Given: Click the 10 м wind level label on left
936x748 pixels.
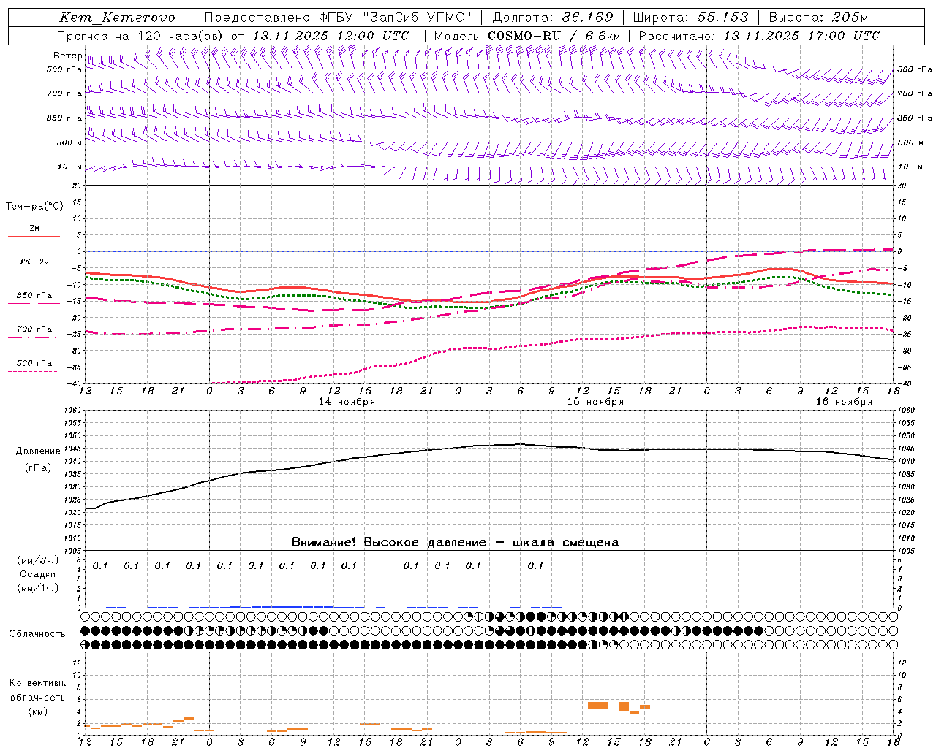Looking at the screenshot, I should tap(69, 167).
